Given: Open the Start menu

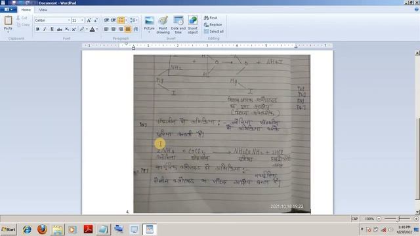Looking at the screenshot, I should [x=9, y=229].
